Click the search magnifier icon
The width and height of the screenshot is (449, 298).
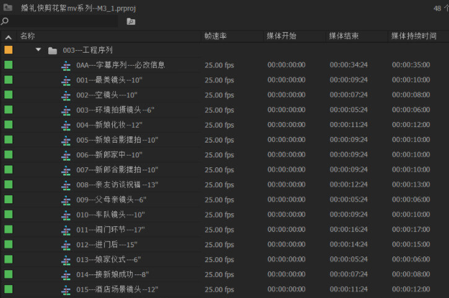click(x=4, y=21)
